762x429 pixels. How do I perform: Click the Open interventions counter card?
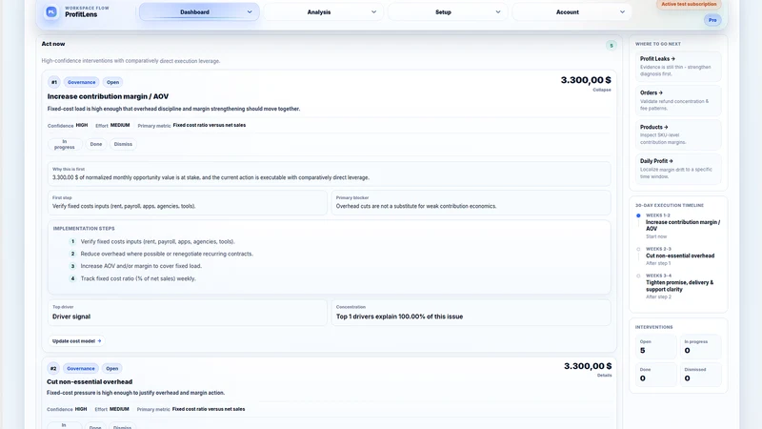tap(655, 347)
